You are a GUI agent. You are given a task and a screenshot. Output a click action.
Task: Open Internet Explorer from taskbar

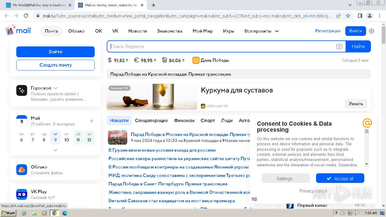tap(24, 213)
